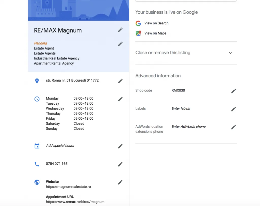Viewport: 260px width, 206px height.
Task: Expand Close or remove this listing chevron
Action: tap(231, 53)
